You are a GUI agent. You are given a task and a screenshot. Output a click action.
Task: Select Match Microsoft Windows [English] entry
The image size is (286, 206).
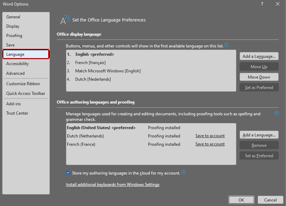[x=151, y=71]
